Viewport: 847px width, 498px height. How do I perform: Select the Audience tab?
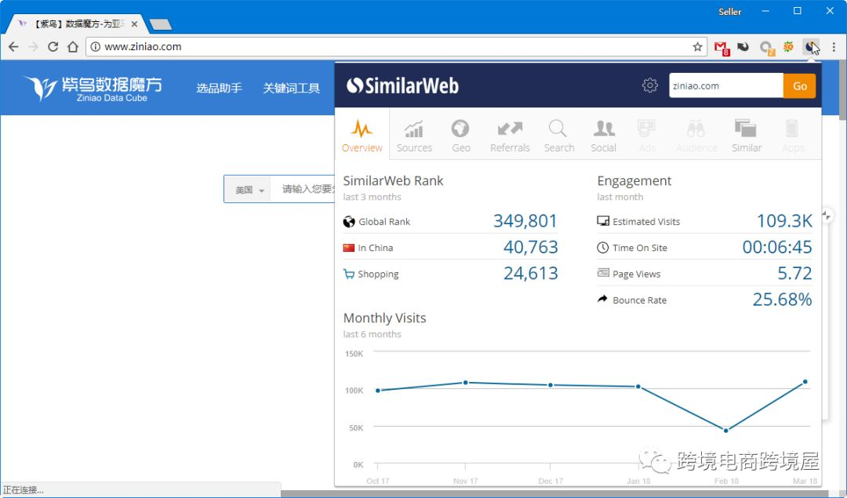click(x=696, y=135)
